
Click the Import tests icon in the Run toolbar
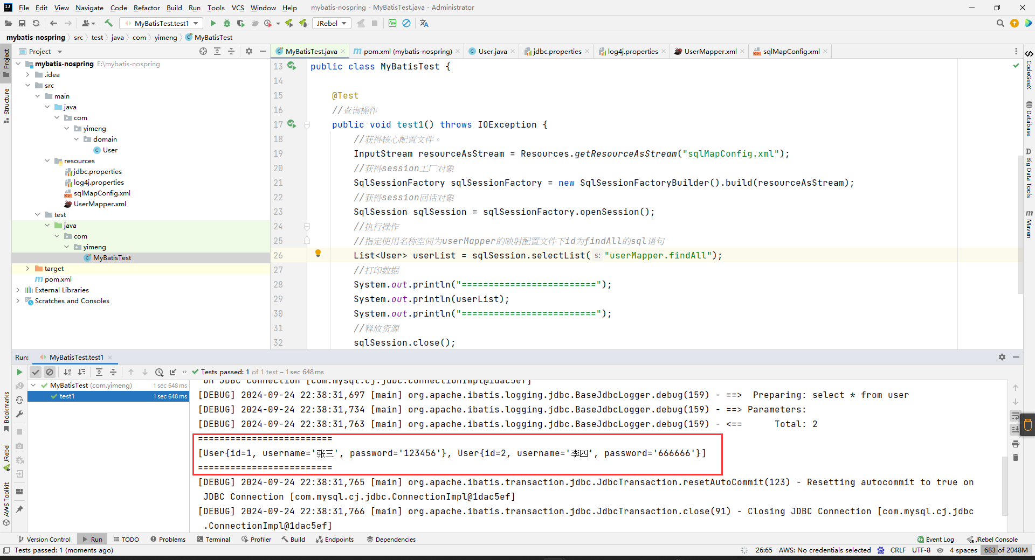[173, 372]
